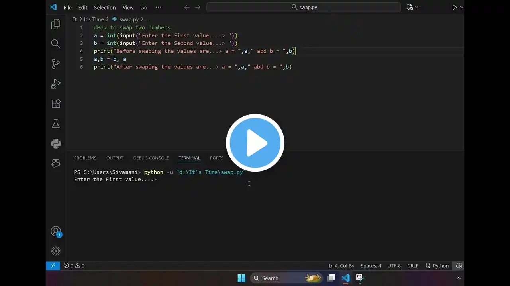Open the Extensions view
The image size is (510, 286).
pos(56,104)
